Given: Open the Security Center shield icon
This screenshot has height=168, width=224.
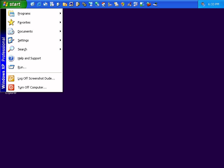Looking at the screenshot, I should click(123, 4).
